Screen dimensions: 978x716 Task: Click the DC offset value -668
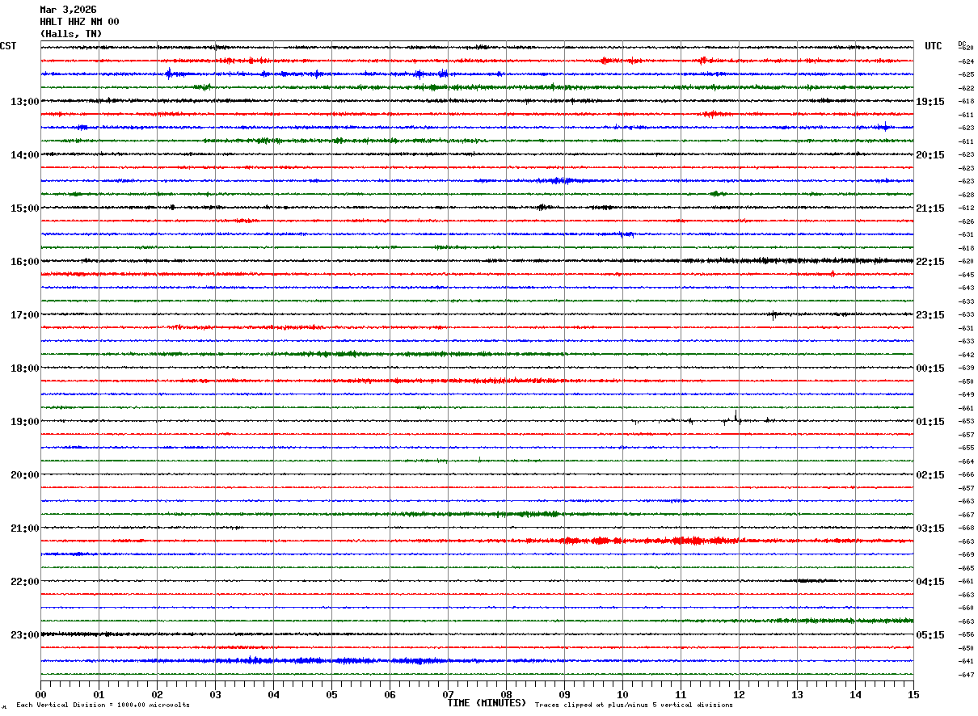pos(966,528)
